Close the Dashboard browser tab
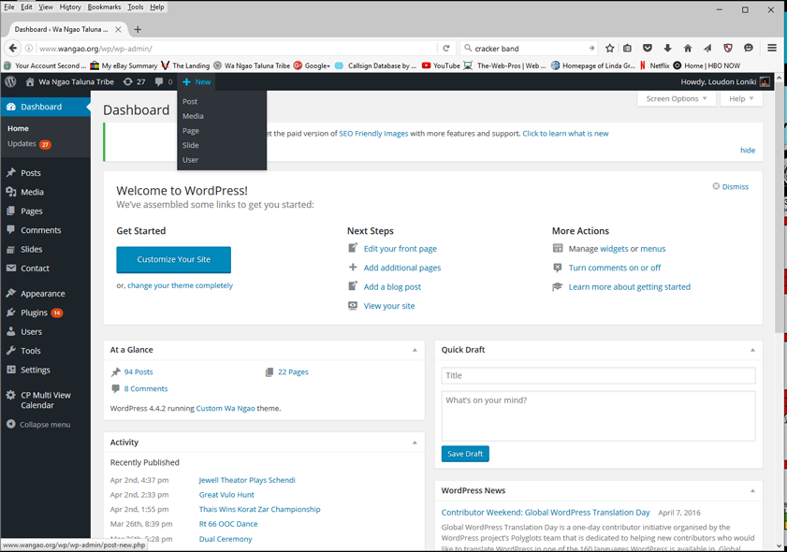Viewport: 787px width, 552px height. [118, 30]
